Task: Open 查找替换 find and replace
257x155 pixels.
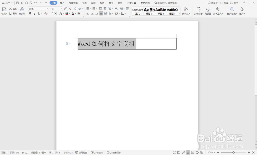Action: [232, 11]
